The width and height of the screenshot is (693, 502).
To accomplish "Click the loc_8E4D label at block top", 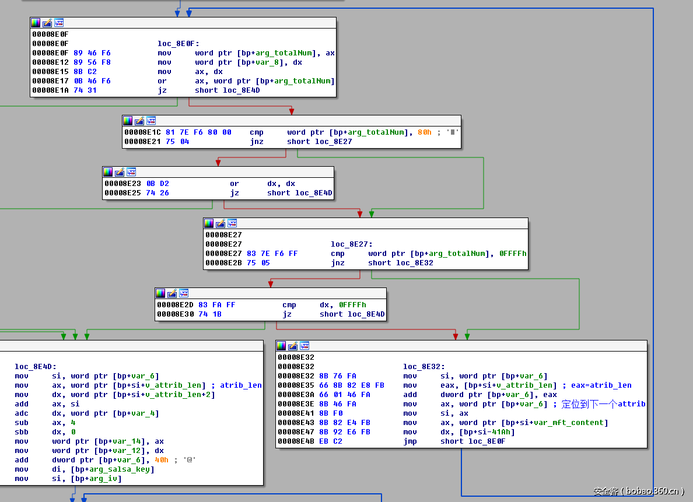I will tap(33, 367).
